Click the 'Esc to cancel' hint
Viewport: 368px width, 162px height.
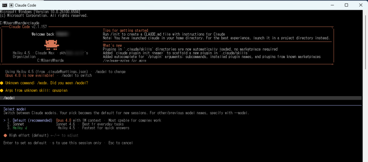pyautogui.click(x=121, y=143)
